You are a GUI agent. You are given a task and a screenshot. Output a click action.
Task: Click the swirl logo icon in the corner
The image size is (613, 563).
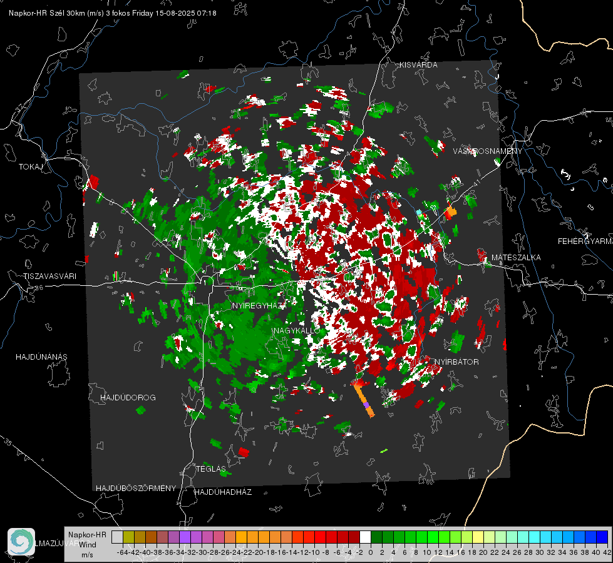coord(21,542)
